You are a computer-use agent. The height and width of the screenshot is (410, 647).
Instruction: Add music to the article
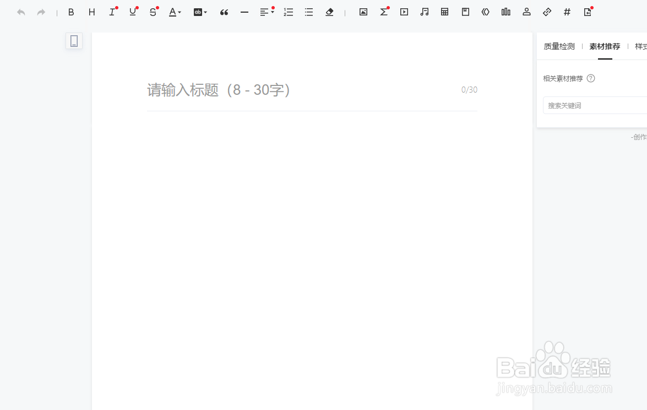(425, 12)
